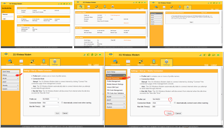Click Apply button in expanded Dial-up screenshot
This screenshot has height=128, width=224.
169,113
